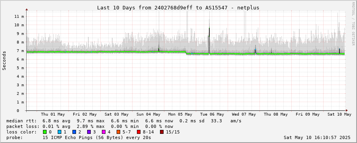Click the 'Thu 08 May' x-axis label
The width and height of the screenshot is (357, 143).
[276, 114]
